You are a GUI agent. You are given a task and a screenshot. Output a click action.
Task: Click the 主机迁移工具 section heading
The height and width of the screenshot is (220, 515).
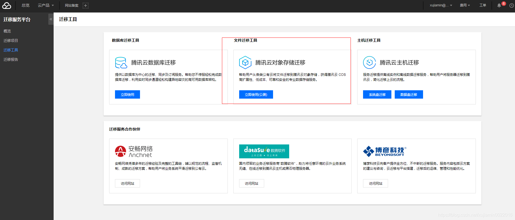click(x=369, y=40)
